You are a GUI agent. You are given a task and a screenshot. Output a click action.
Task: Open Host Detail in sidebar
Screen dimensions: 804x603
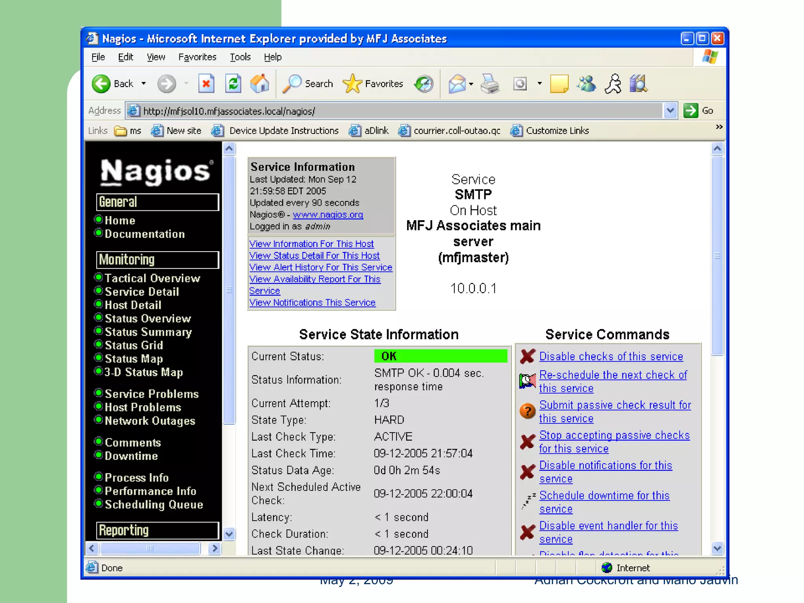tap(133, 305)
